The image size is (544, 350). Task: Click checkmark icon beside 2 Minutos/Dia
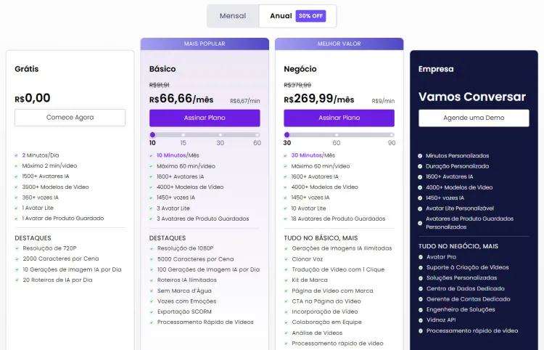coord(16,155)
